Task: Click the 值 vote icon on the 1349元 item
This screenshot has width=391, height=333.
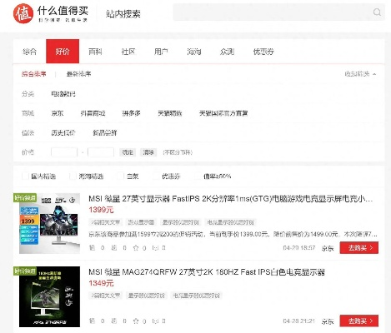Action: click(x=92, y=321)
